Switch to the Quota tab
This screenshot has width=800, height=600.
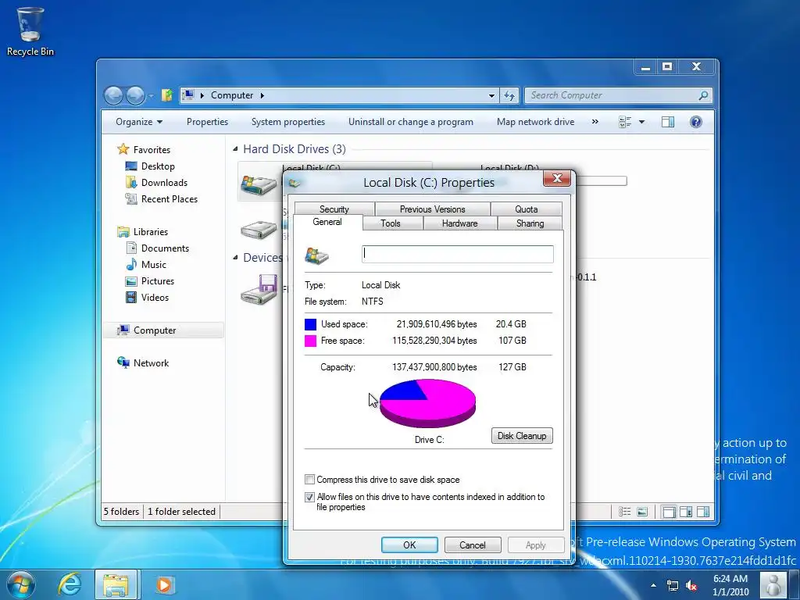tap(527, 209)
